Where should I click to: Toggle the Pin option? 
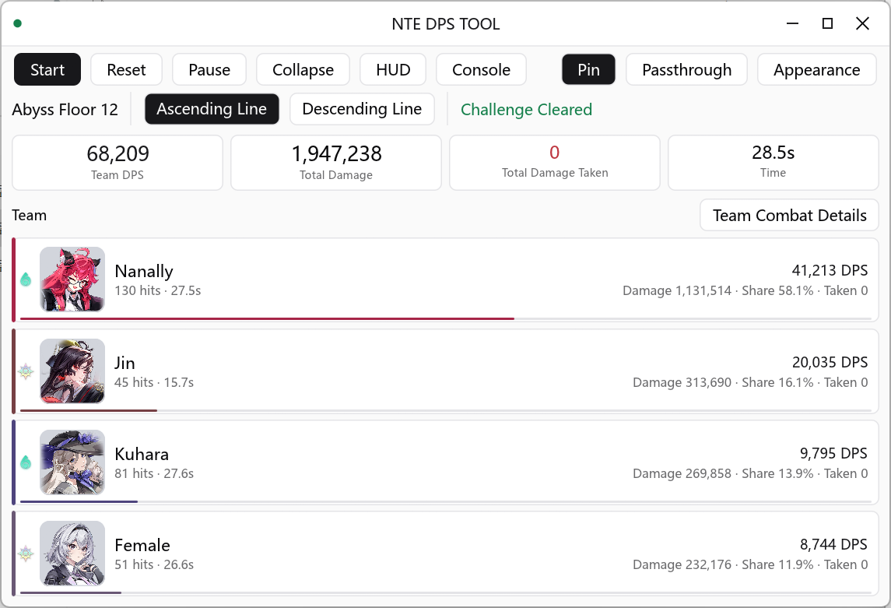coord(589,69)
